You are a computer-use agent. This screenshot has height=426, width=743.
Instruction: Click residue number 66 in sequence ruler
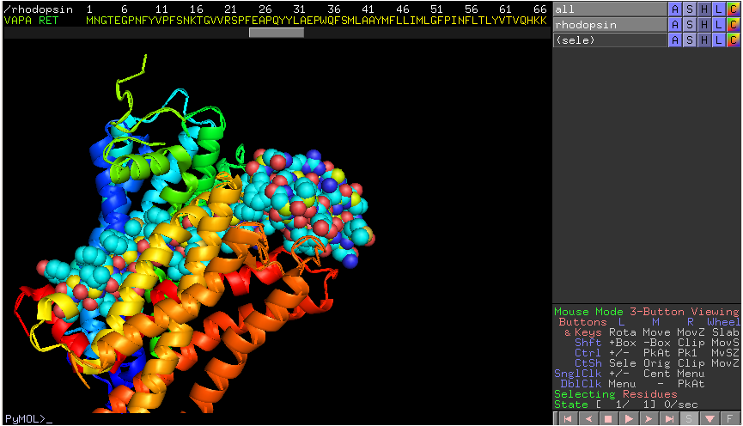click(539, 9)
